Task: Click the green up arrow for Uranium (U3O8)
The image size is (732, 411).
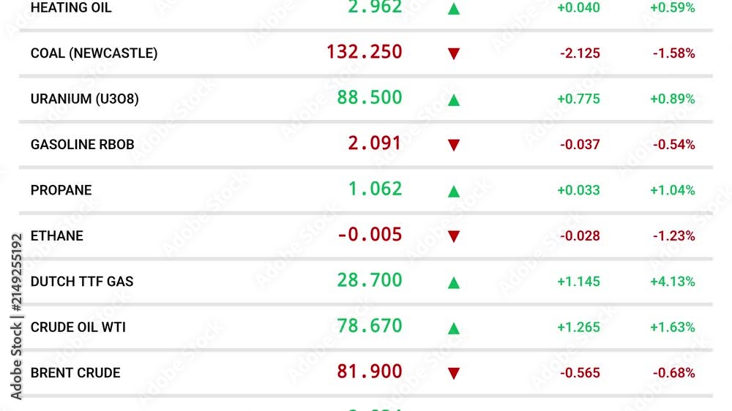Action: [x=454, y=100]
